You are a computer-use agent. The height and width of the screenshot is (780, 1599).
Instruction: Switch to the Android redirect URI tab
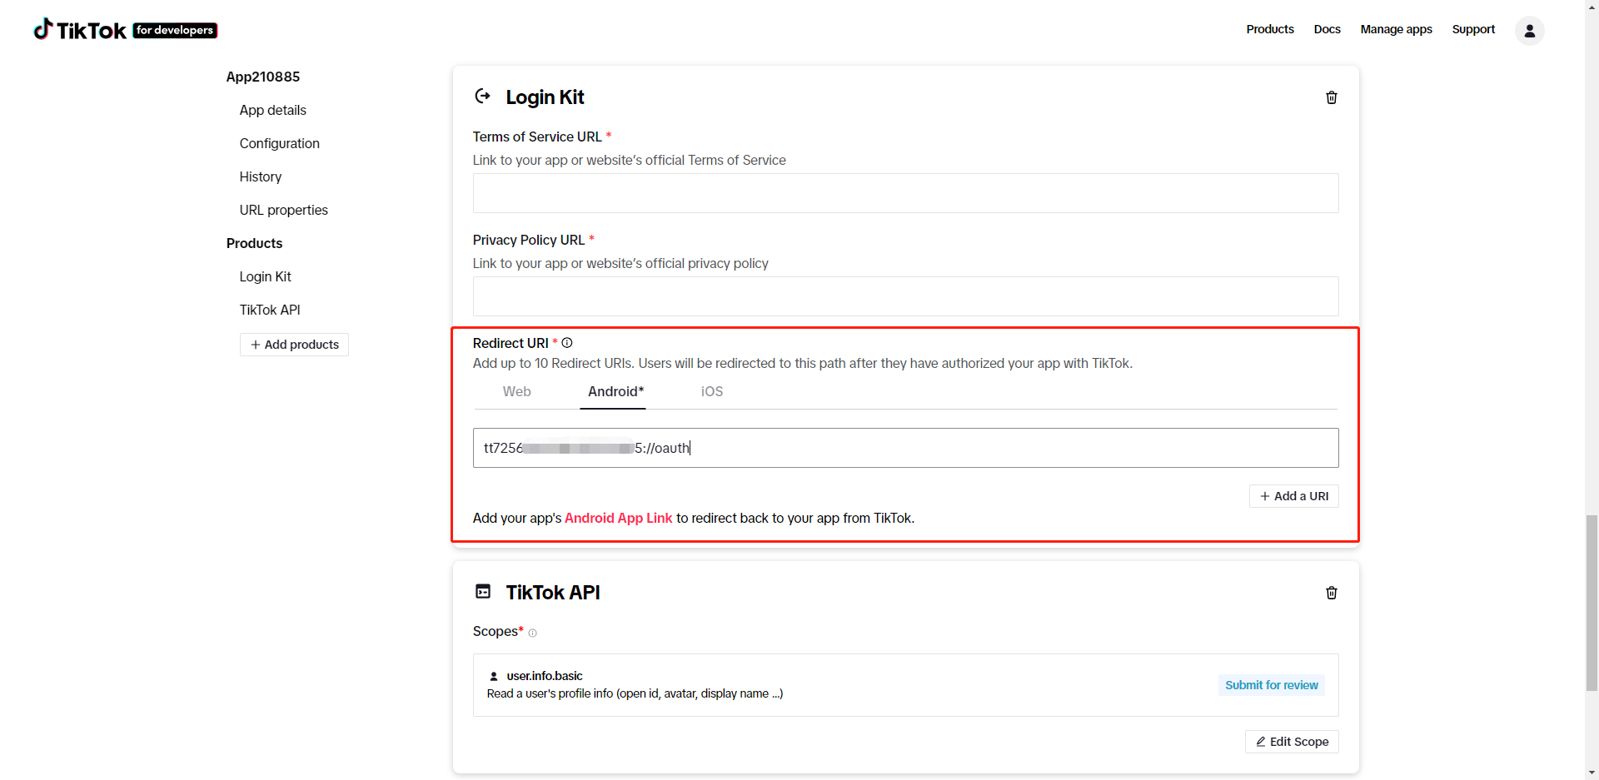[x=615, y=391]
